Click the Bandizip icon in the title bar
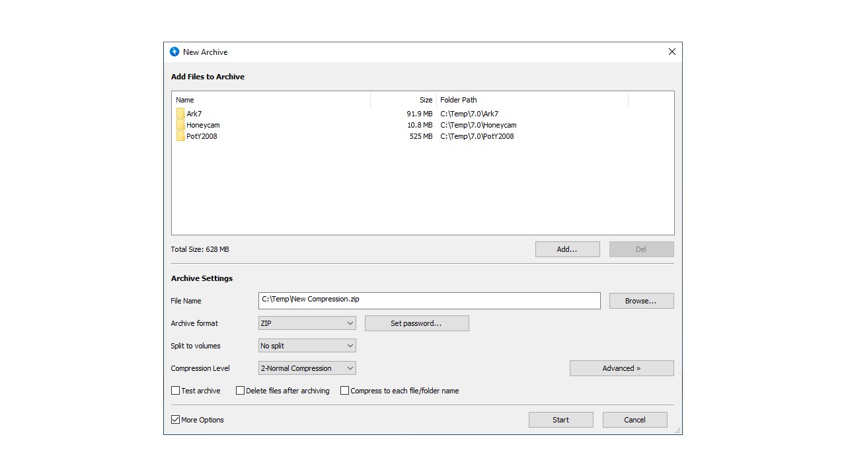Viewport: 846px width, 476px height. (x=174, y=52)
